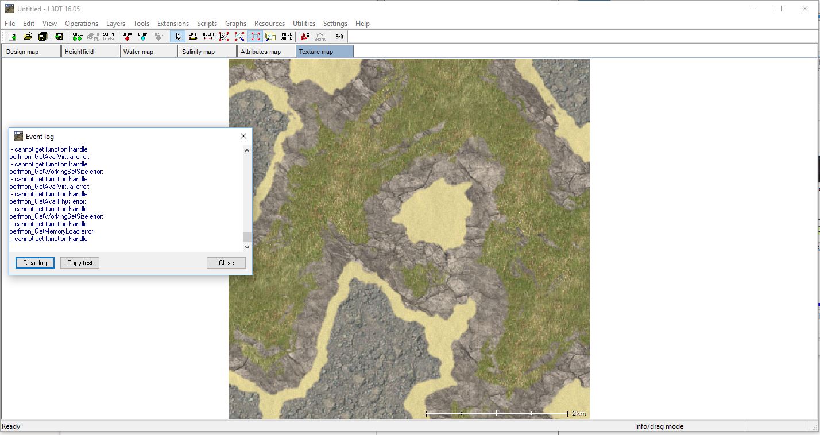Click the greyed GRAPH toolbar icon
This screenshot has height=435, width=820.
[93, 36]
